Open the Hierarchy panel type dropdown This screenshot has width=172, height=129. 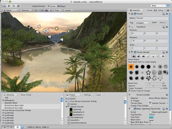point(11,95)
